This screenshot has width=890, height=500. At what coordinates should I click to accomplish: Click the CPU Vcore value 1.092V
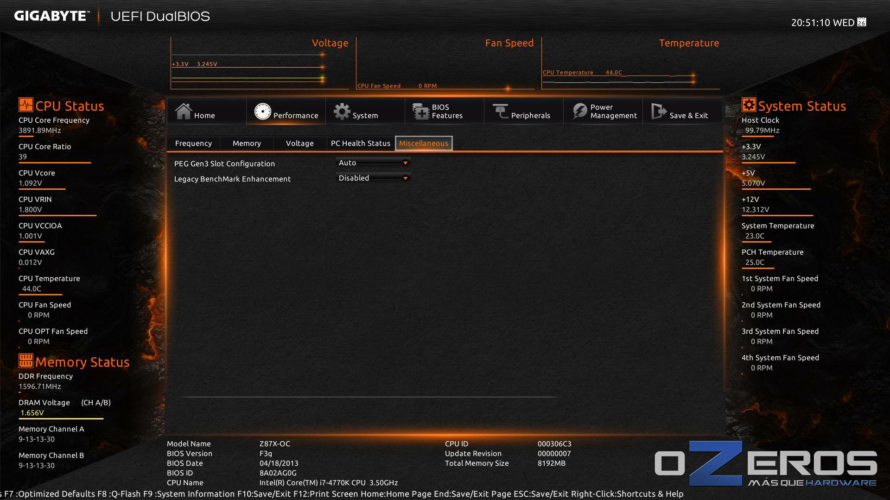[x=30, y=183]
